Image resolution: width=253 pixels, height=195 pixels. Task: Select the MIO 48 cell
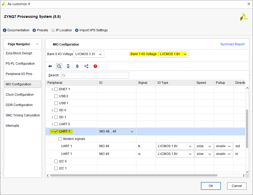pos(117,146)
